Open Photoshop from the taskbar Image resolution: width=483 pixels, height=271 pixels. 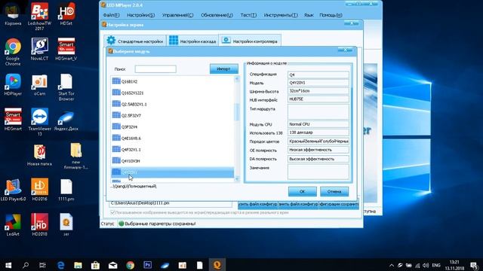(148, 265)
